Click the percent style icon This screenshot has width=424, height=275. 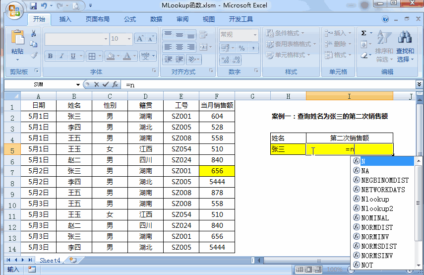[x=242, y=48]
